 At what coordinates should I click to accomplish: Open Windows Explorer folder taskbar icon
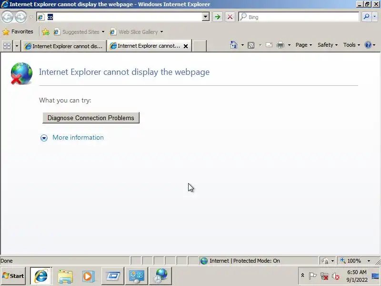(65, 276)
